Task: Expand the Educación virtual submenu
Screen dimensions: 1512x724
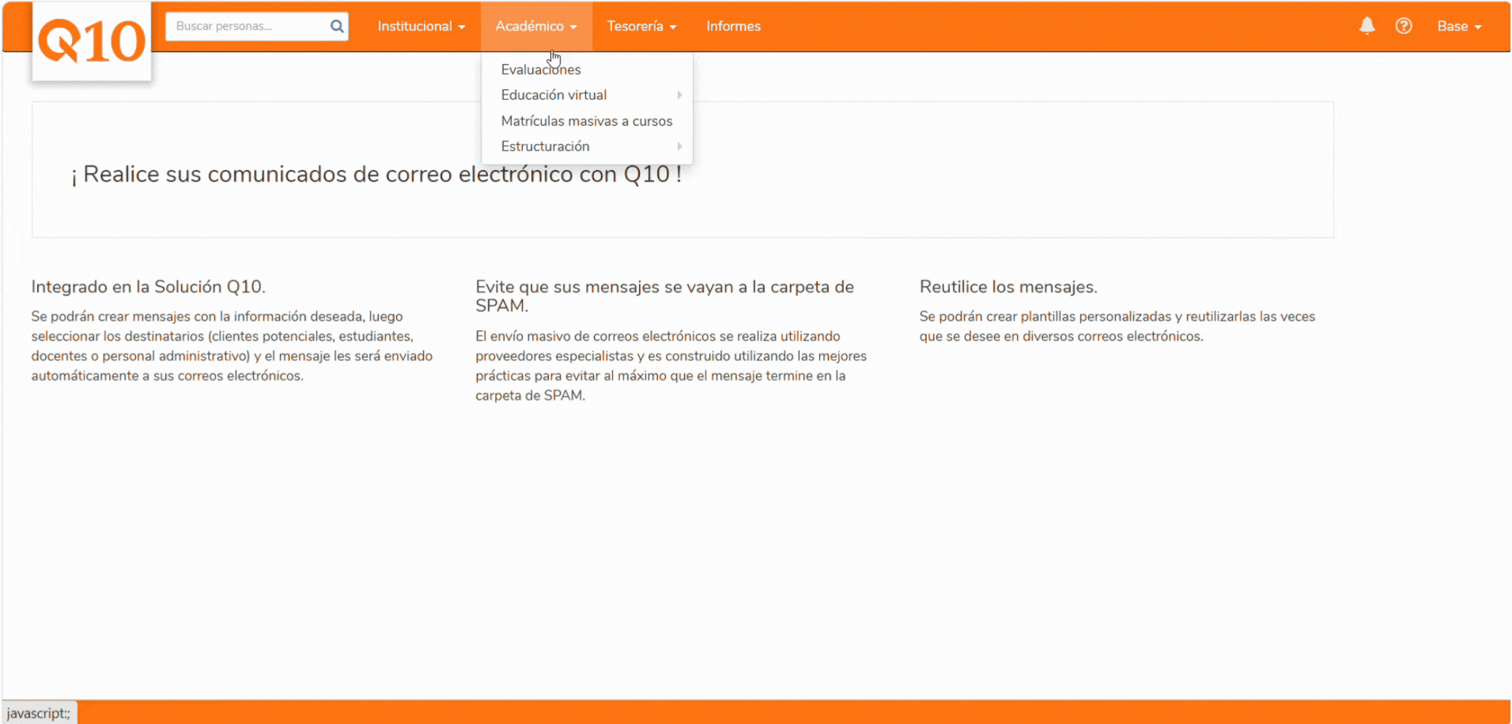Action: (587, 95)
